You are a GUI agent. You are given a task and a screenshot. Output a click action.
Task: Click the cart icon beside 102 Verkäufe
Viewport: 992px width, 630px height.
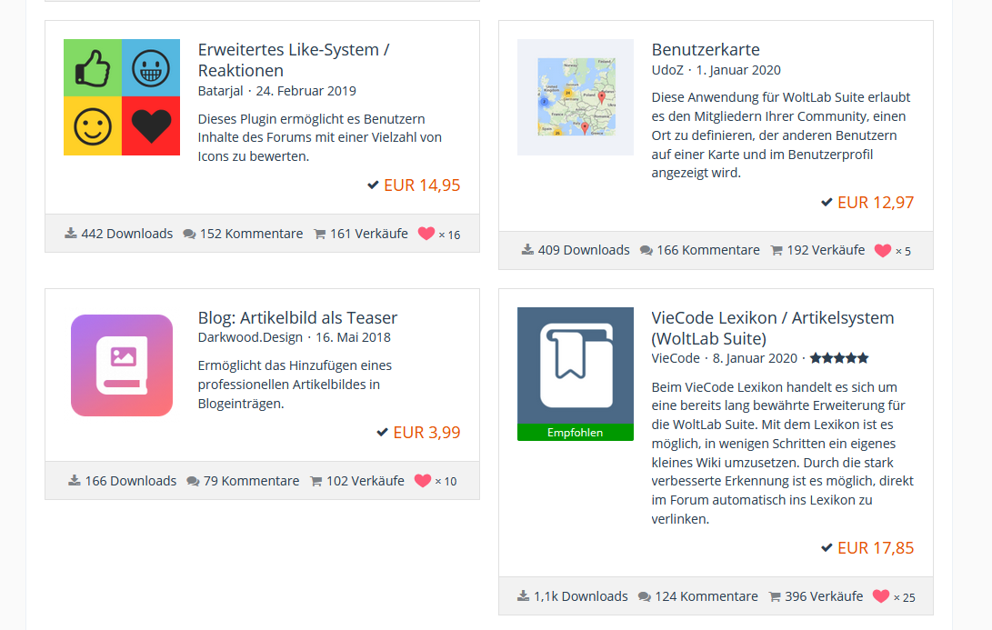[316, 481]
